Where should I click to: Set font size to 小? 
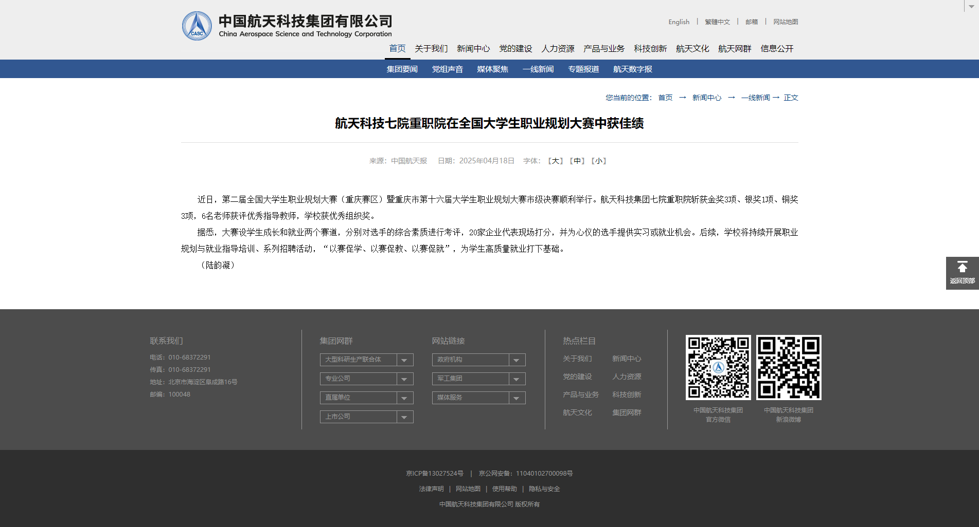coord(599,161)
